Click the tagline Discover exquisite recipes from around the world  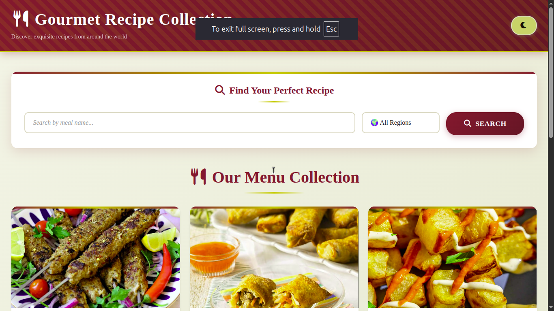coord(69,36)
